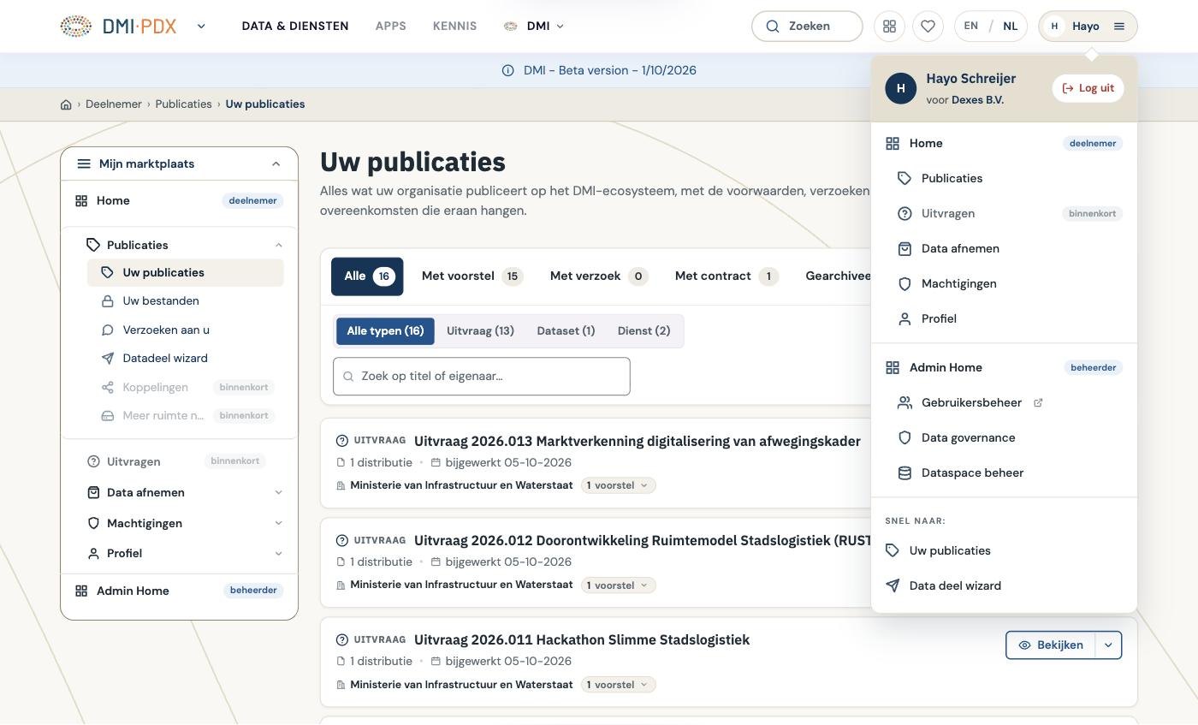The height and width of the screenshot is (725, 1198).
Task: Open dropdown arrow next to Bekijken button
Action: click(x=1108, y=645)
